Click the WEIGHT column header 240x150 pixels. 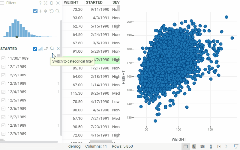pos(71,2)
